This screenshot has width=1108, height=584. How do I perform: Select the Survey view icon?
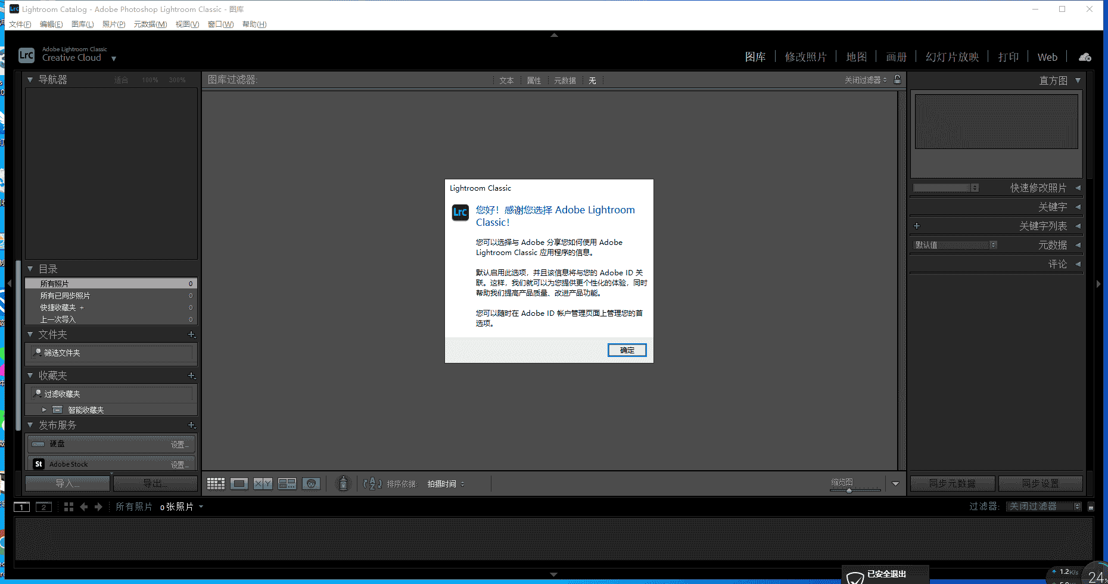(x=287, y=483)
